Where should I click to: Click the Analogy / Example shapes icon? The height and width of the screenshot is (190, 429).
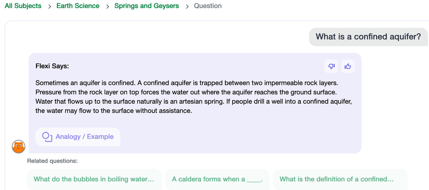pos(47,137)
